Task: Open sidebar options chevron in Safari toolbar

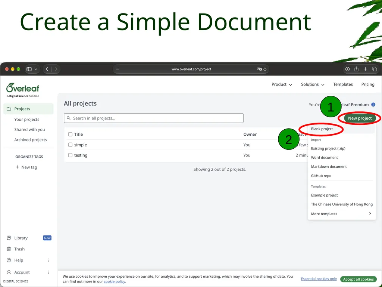Action: [36, 69]
